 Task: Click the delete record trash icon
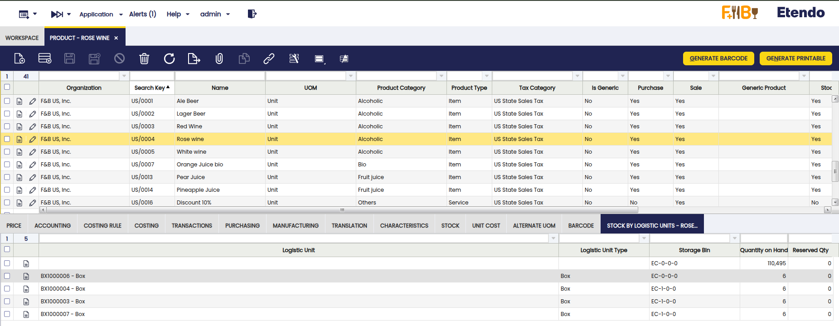point(144,58)
